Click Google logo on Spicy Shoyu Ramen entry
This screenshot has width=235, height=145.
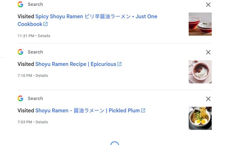pos(20,4)
